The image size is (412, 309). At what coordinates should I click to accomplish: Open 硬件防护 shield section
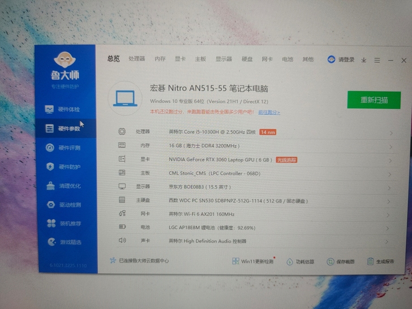tap(63, 166)
